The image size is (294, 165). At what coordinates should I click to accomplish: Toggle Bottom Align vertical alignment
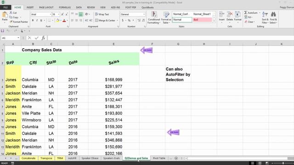[81, 14]
